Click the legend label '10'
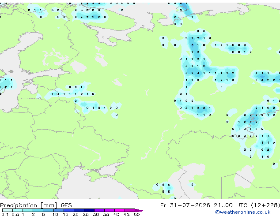This screenshot has height=216, width=280. [55, 214]
